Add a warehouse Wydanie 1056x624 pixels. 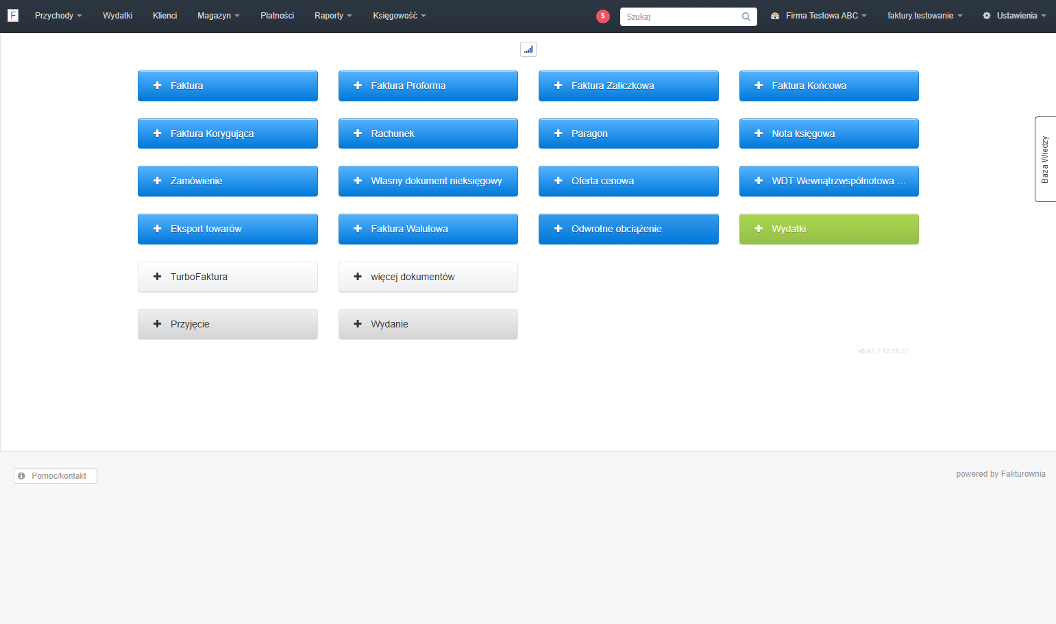tap(428, 324)
